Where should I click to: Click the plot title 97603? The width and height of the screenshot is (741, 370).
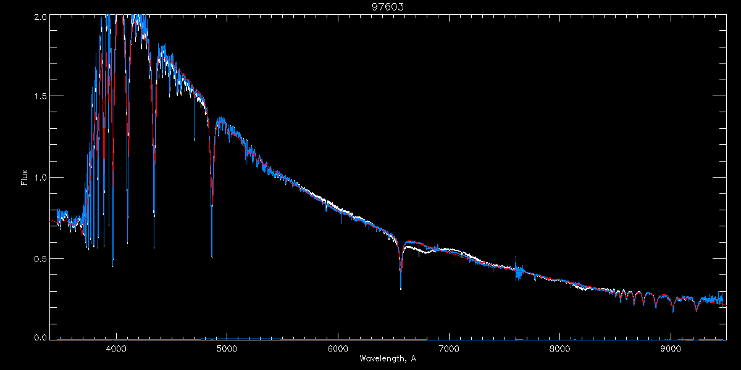tap(388, 6)
